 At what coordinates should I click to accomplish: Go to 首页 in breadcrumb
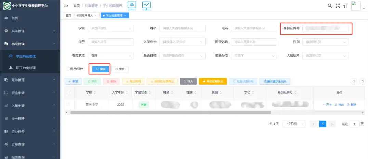coord(77,6)
